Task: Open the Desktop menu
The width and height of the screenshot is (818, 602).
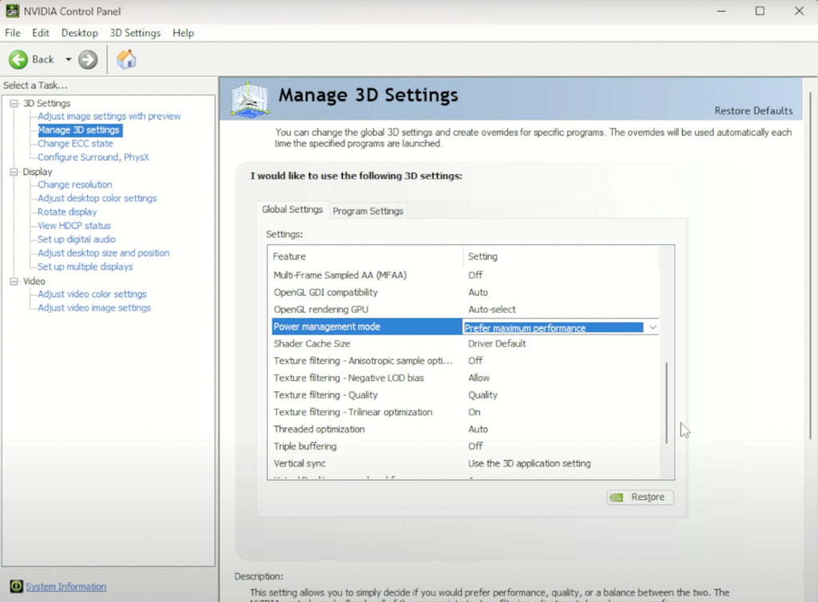Action: point(79,33)
